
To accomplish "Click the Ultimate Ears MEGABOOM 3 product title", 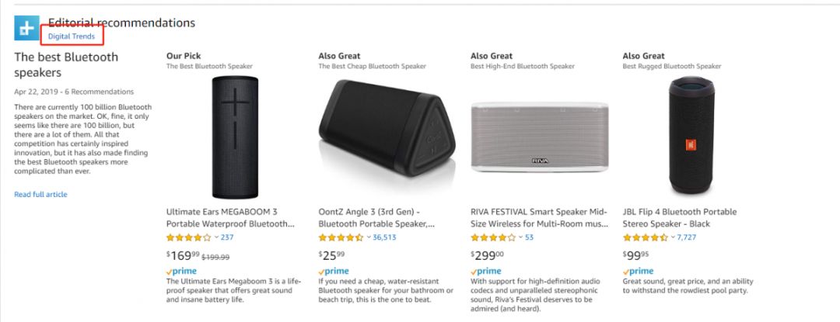I will tap(233, 218).
